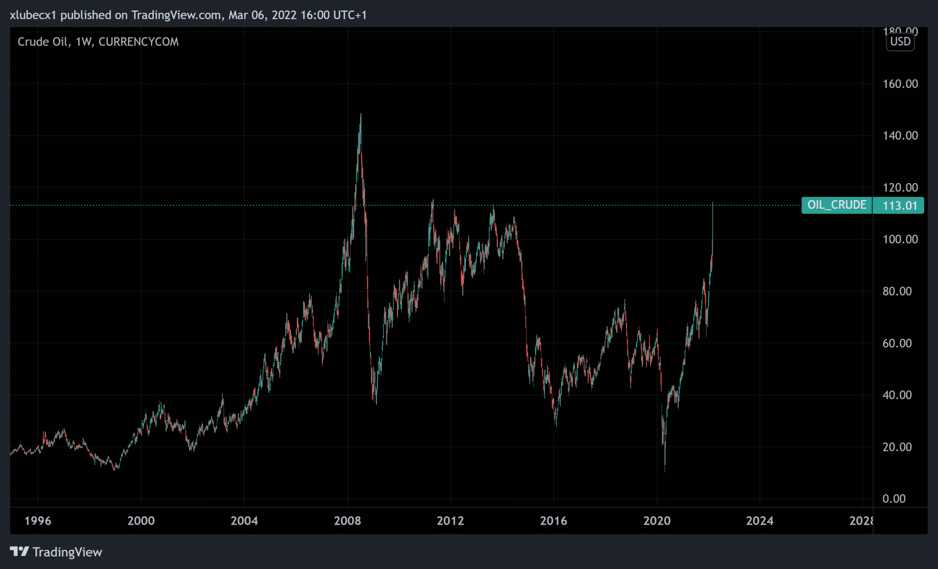Click the 100.00 price axis label

coord(900,239)
